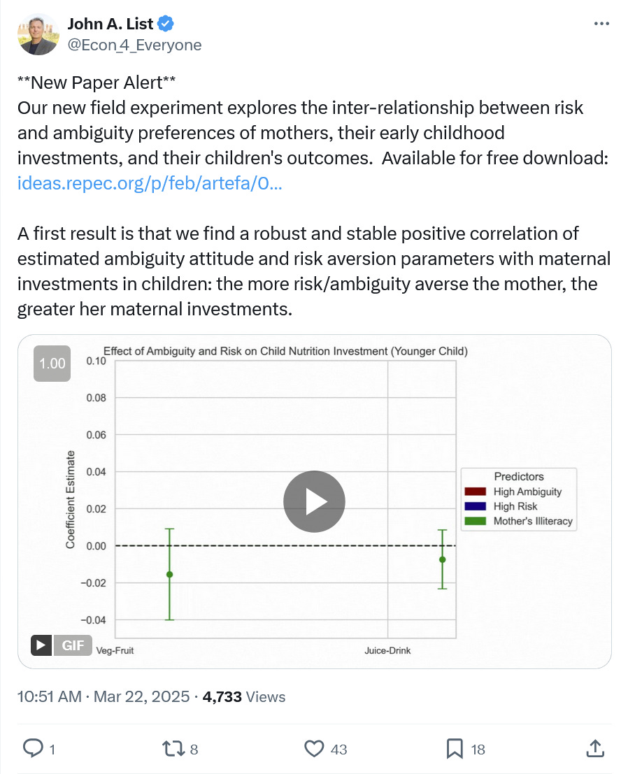Open the reply comment icon
This screenshot has width=628, height=774.
pos(33,748)
